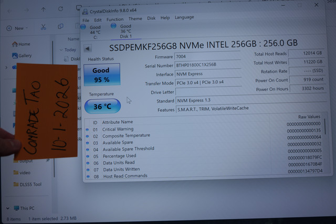Select the Disk 1 status tab at 36 °C
Viewport: 336px width, 224px height.
(125, 31)
